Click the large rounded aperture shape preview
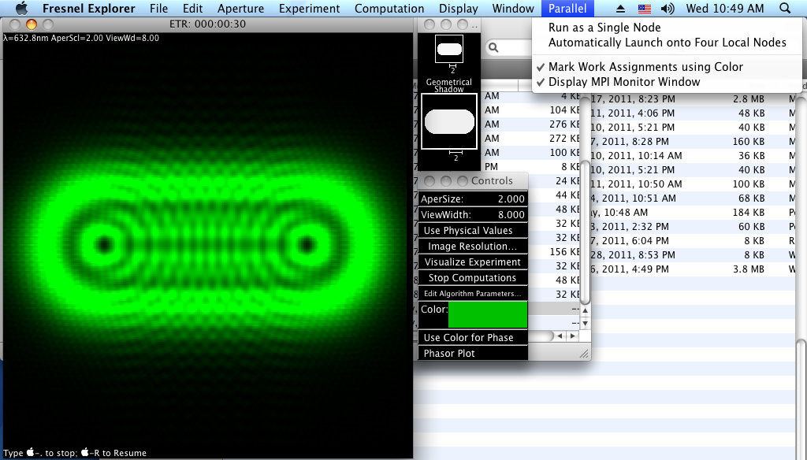 click(x=449, y=118)
